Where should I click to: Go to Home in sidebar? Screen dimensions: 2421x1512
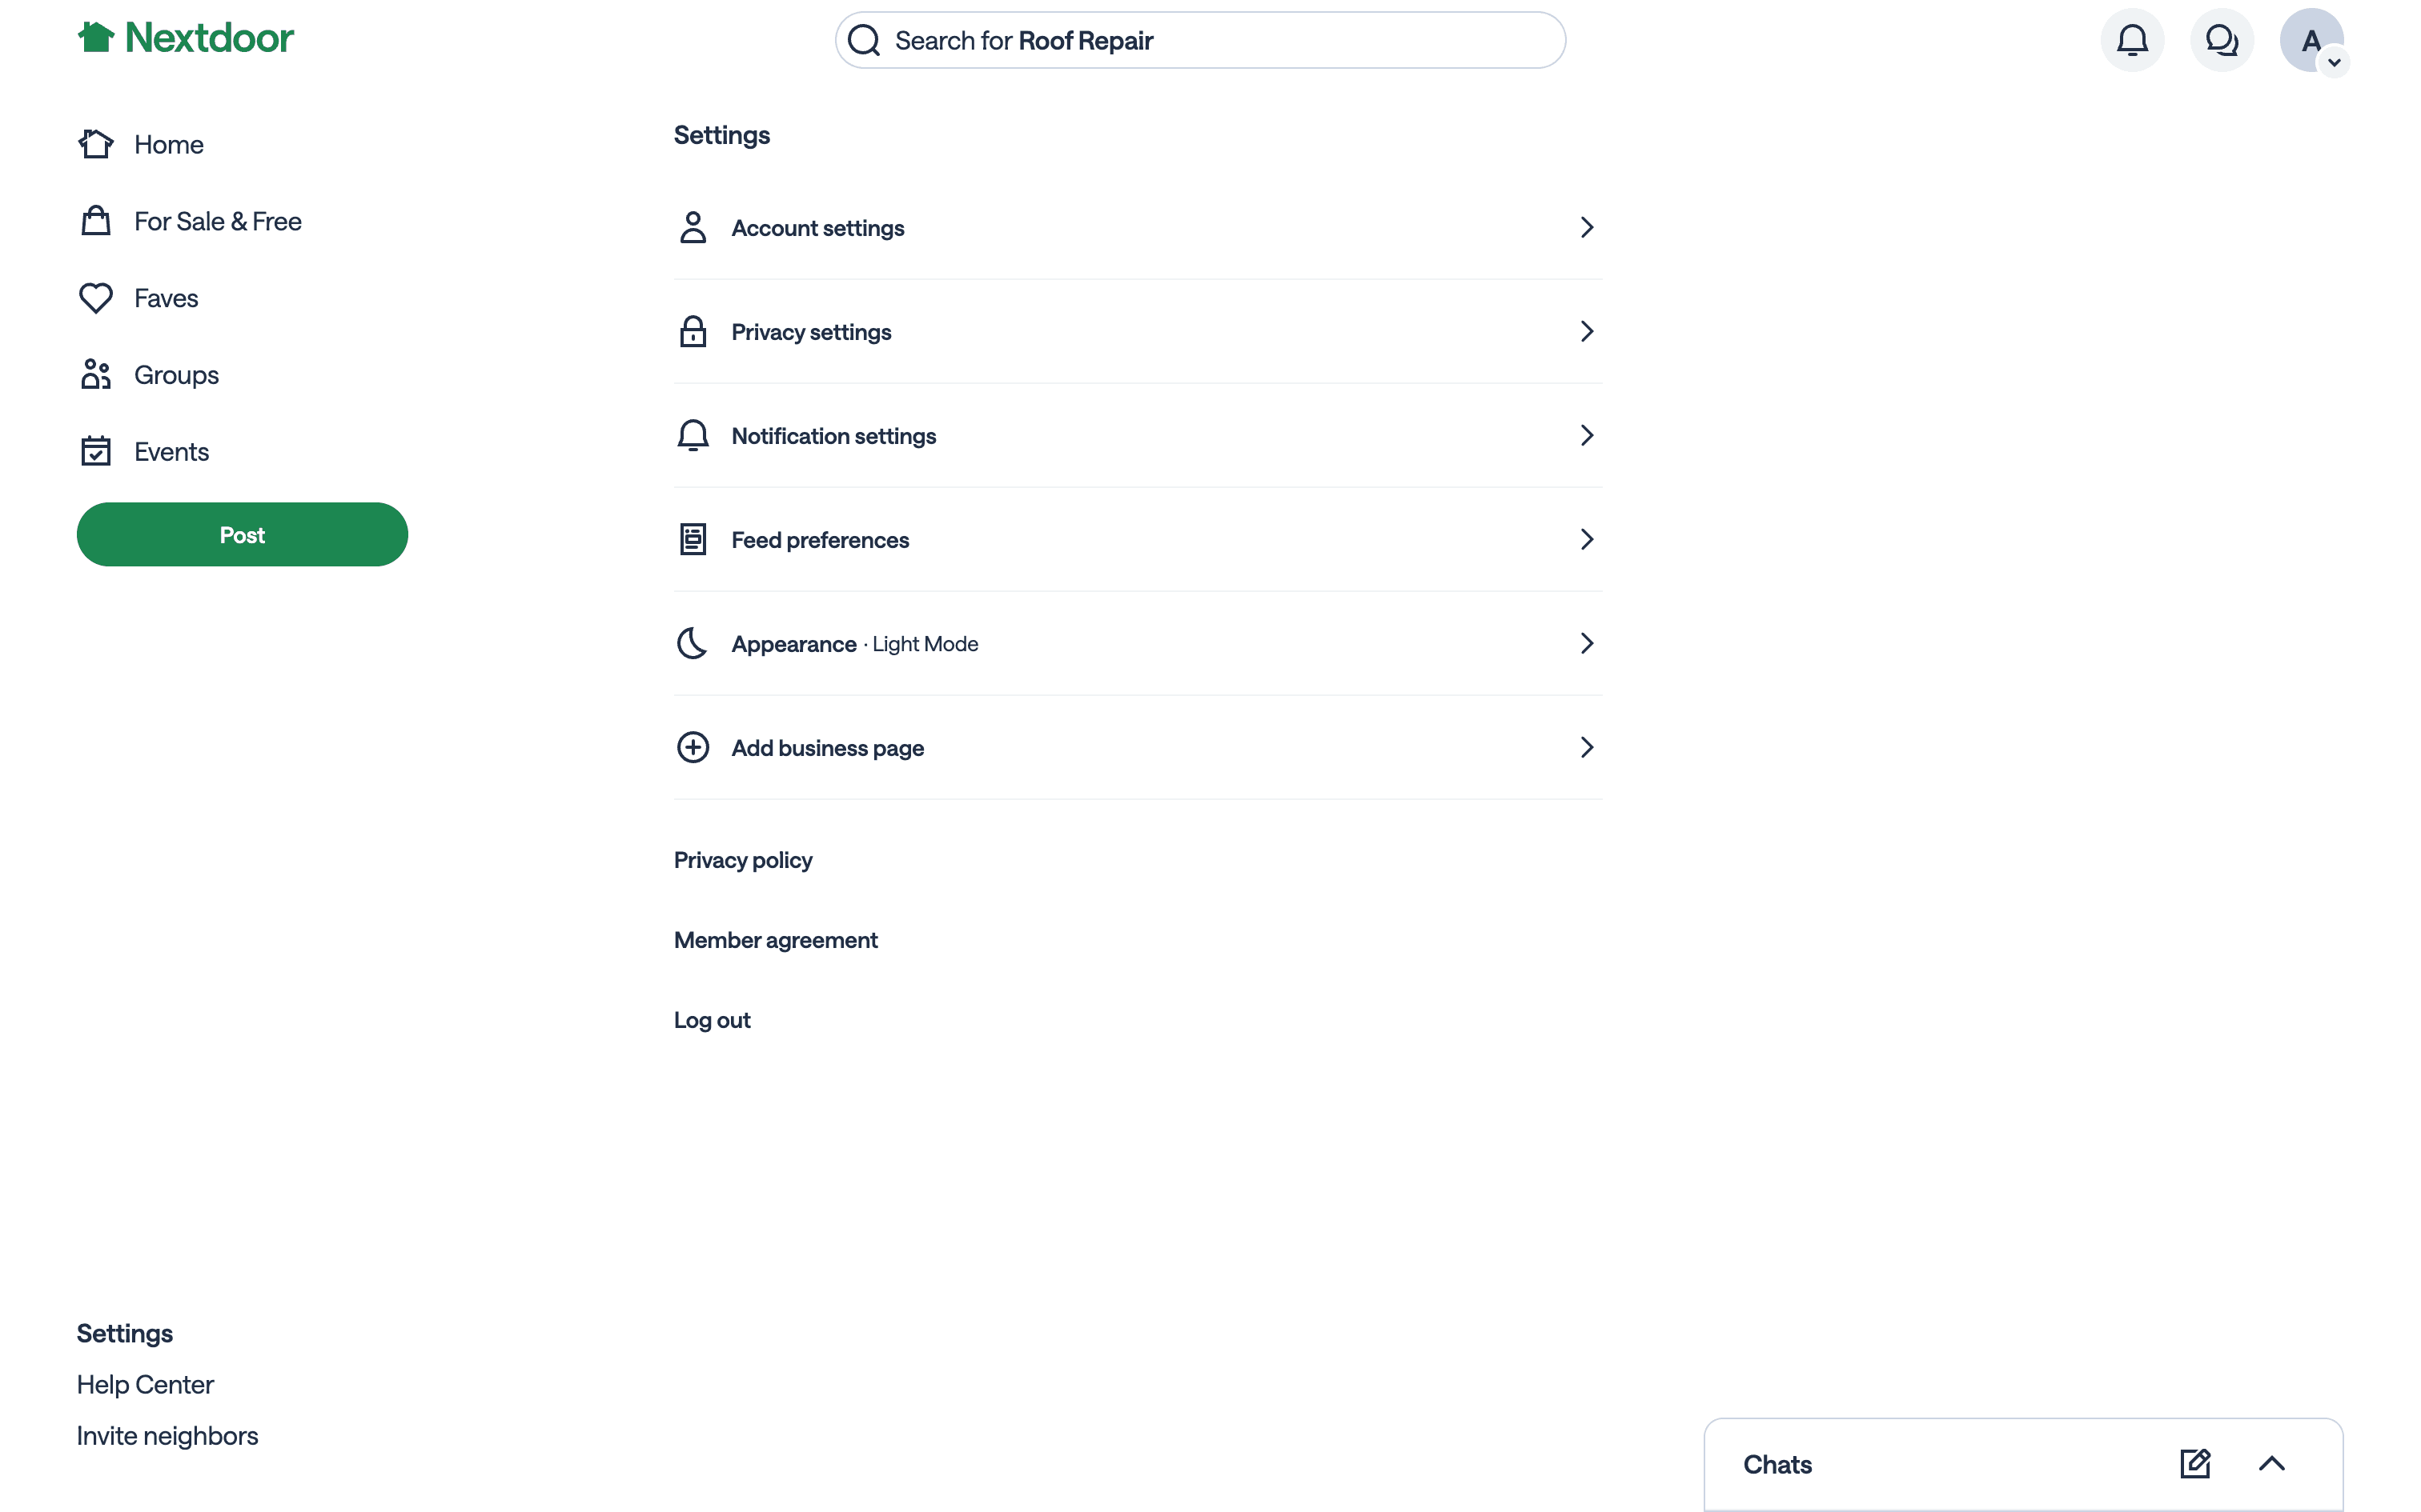coord(168,145)
